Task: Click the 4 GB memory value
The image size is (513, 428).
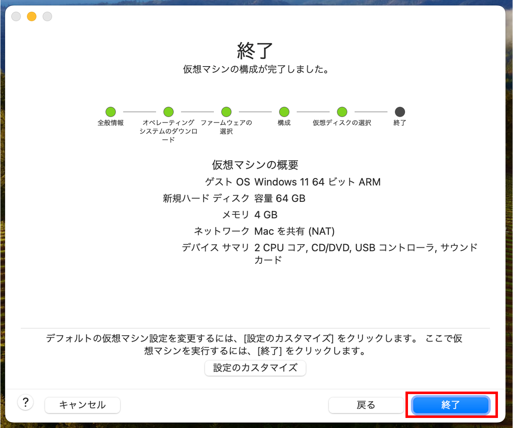Action: coord(266,215)
